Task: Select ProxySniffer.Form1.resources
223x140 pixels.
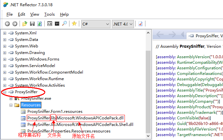Action: click(x=55, y=112)
